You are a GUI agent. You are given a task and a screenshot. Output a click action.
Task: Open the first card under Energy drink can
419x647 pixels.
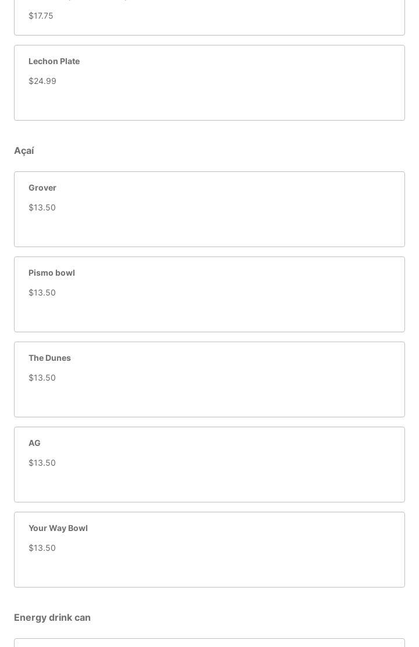[210, 643]
